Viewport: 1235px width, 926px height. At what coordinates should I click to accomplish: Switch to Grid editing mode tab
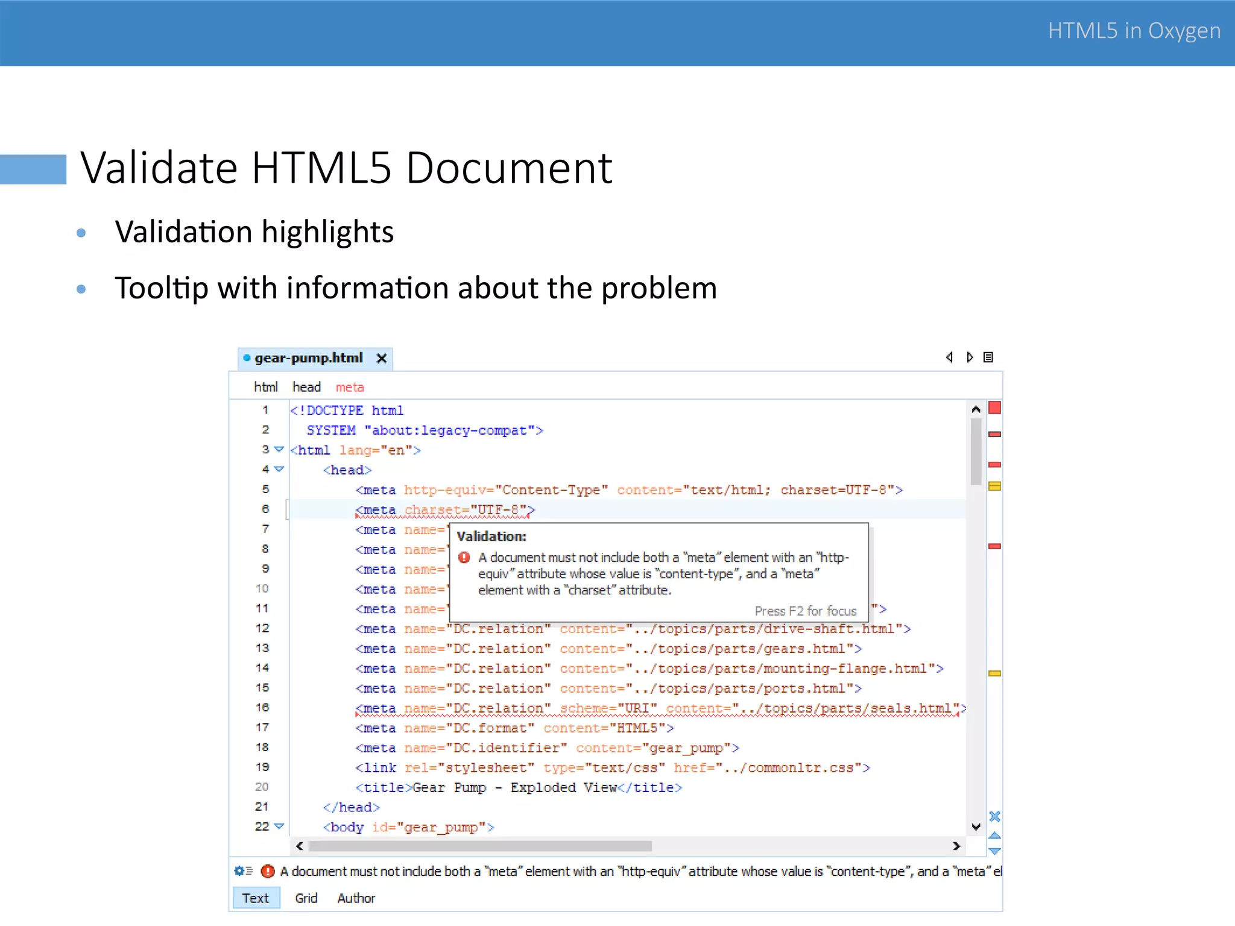click(x=306, y=898)
